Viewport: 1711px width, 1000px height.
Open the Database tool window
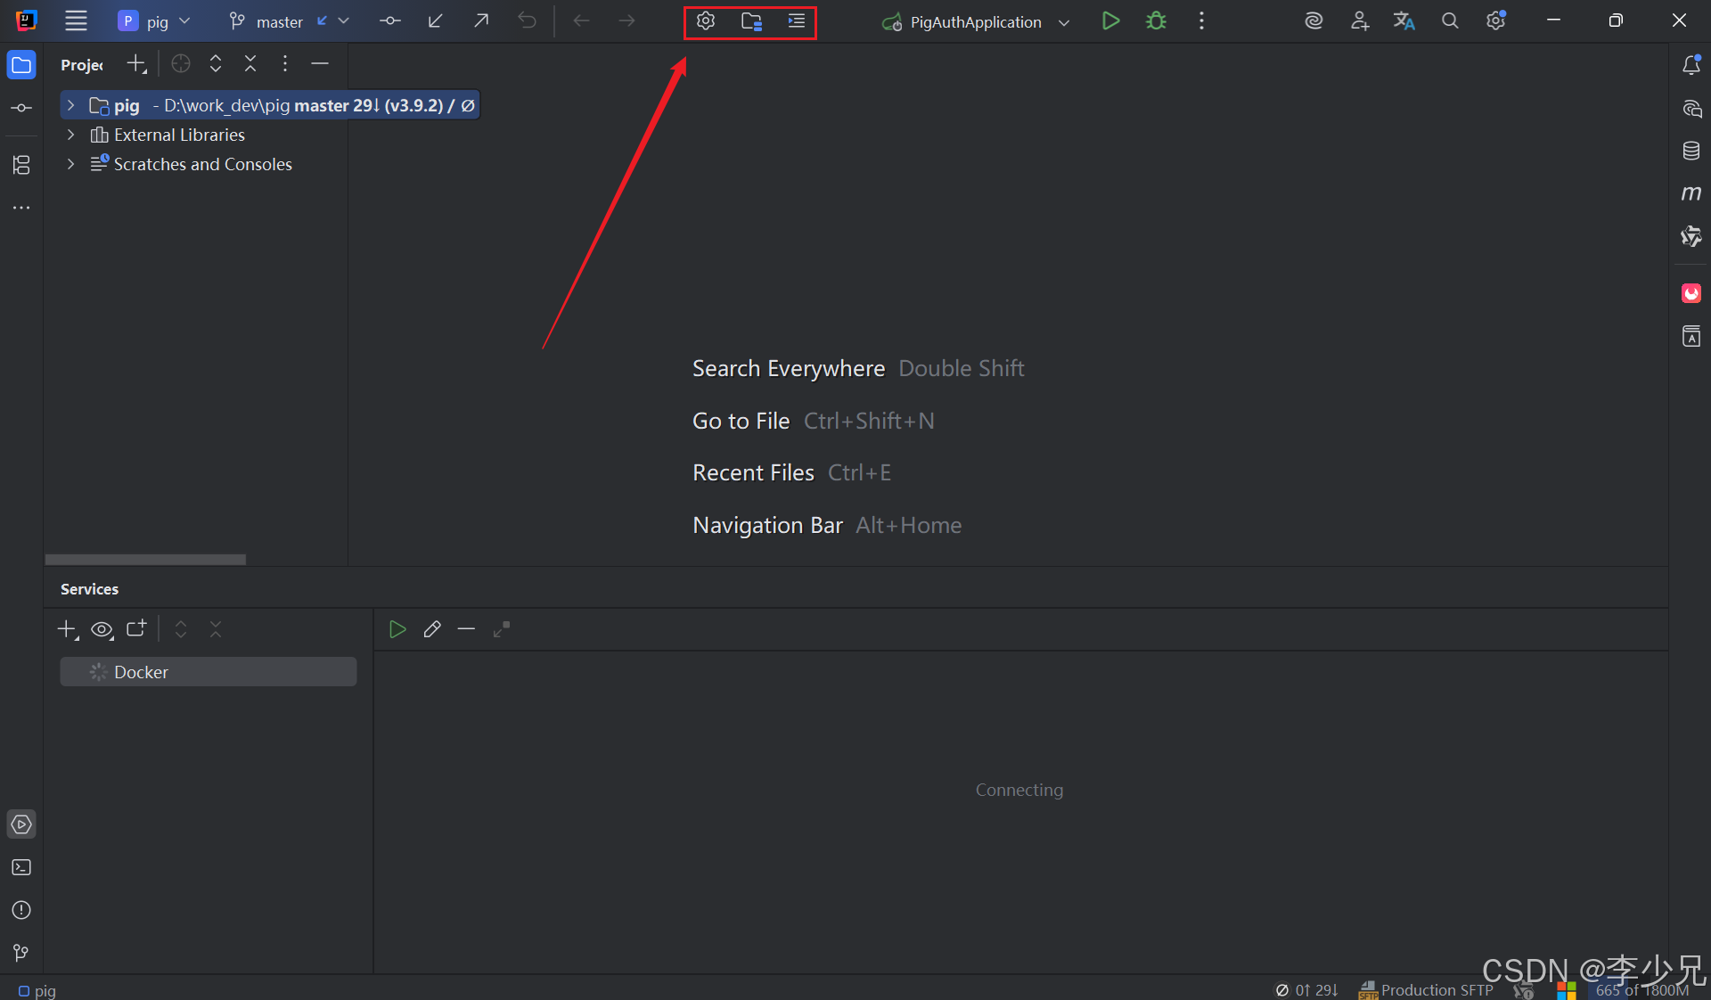click(x=1691, y=151)
